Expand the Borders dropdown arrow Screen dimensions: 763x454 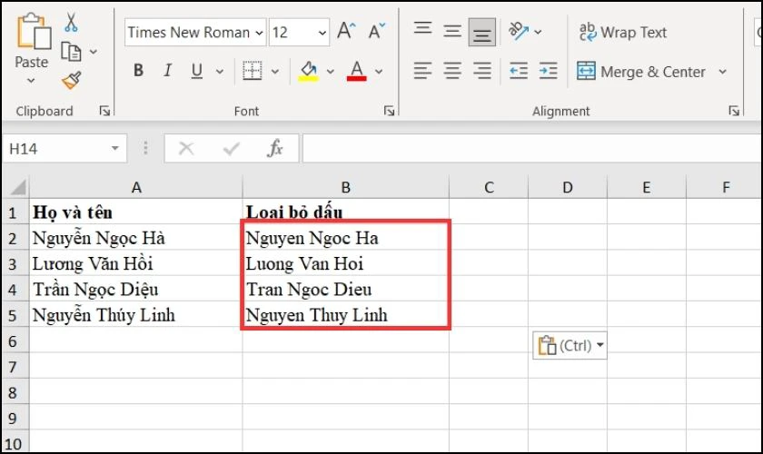pyautogui.click(x=275, y=72)
